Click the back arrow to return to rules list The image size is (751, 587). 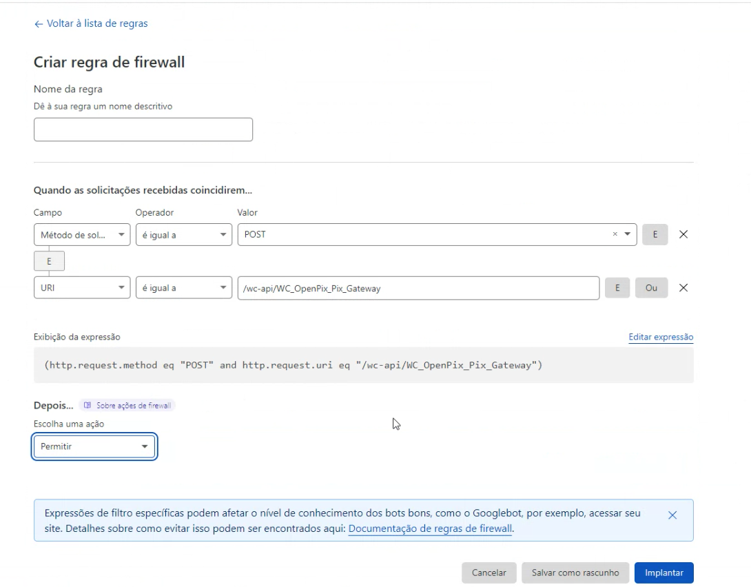click(37, 23)
